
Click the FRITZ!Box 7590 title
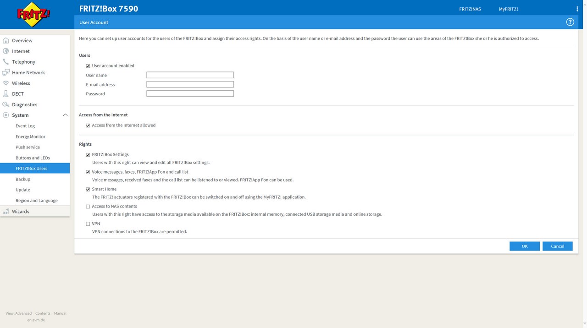pos(109,8)
